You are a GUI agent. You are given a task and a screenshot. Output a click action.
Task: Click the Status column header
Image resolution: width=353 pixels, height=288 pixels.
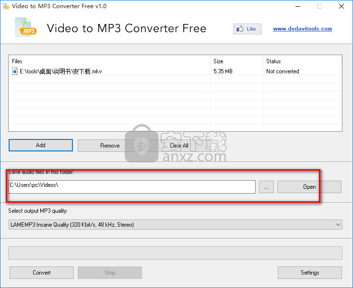pyautogui.click(x=302, y=61)
